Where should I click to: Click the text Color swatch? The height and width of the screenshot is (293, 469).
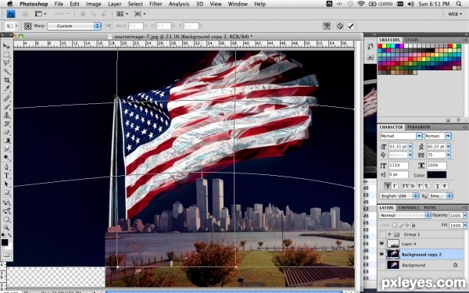pyautogui.click(x=436, y=175)
